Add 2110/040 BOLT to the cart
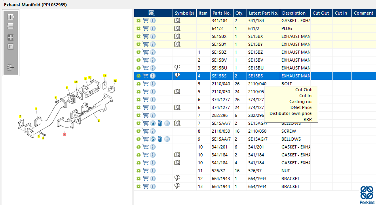This screenshot has width=376, height=205. (146, 83)
